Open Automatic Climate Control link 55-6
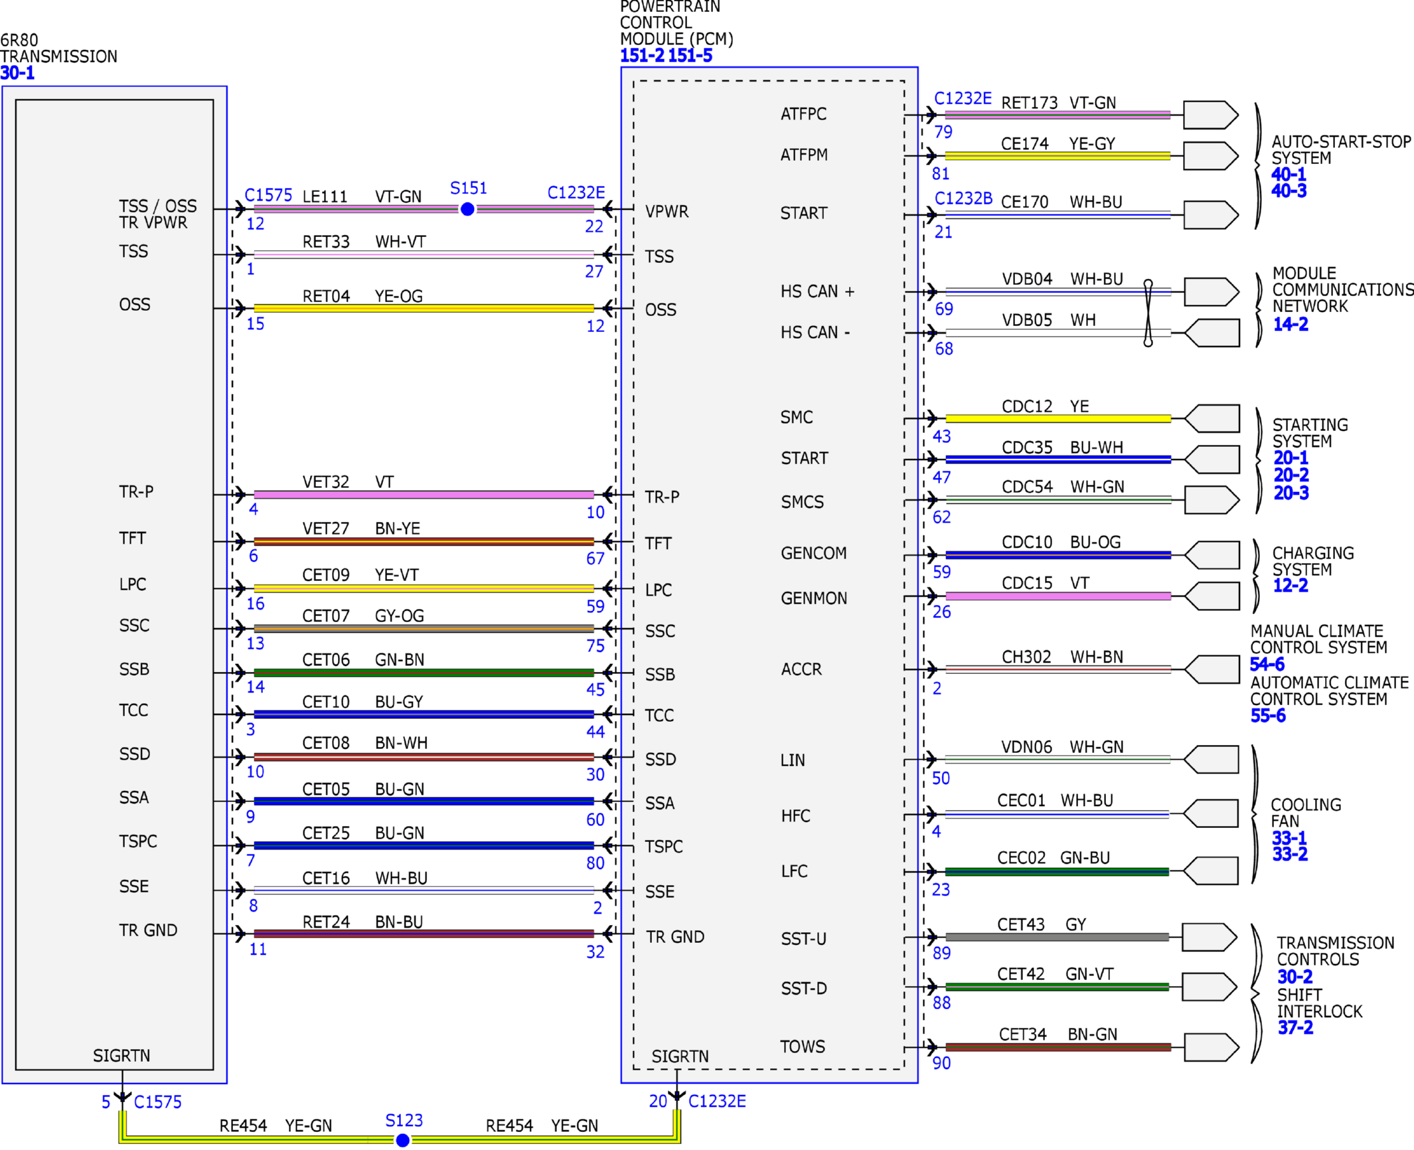Viewport: 1414px width, 1150px height. coord(1268,716)
